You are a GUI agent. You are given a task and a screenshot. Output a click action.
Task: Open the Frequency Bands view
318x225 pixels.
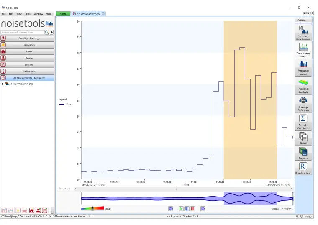coord(303,68)
